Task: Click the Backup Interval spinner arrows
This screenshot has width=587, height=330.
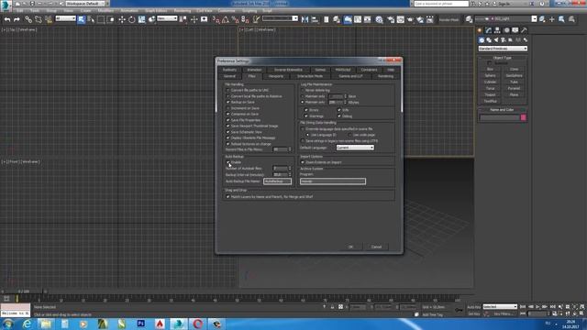Action: click(x=290, y=175)
